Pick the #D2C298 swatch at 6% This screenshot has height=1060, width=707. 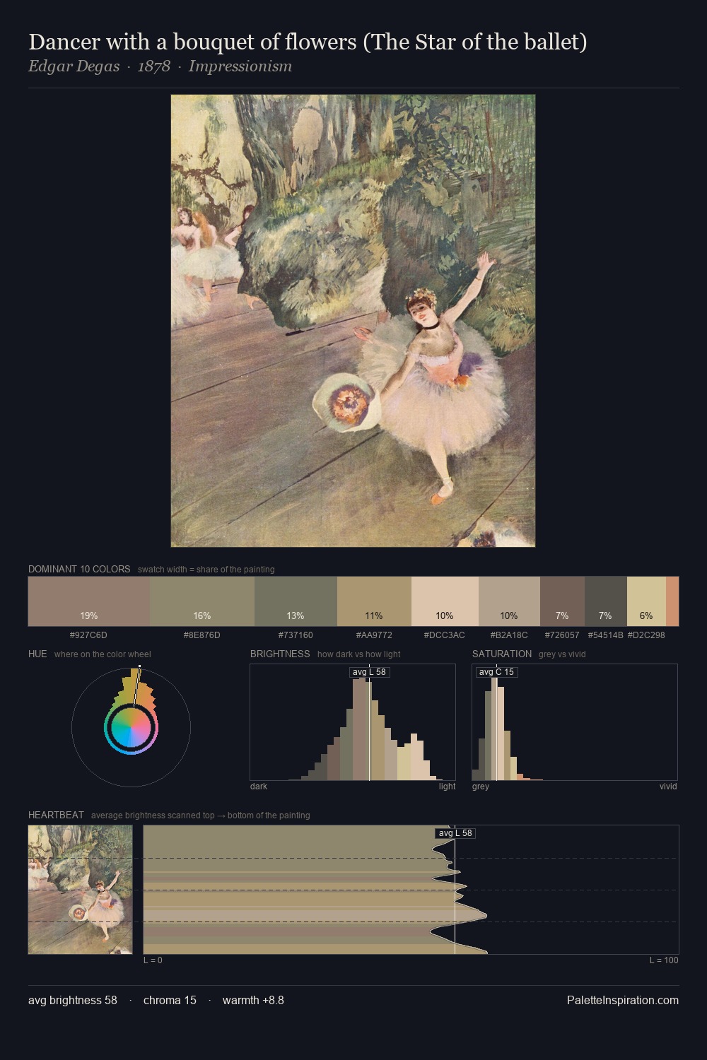point(646,601)
